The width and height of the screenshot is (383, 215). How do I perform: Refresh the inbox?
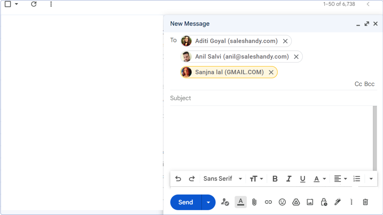[34, 4]
